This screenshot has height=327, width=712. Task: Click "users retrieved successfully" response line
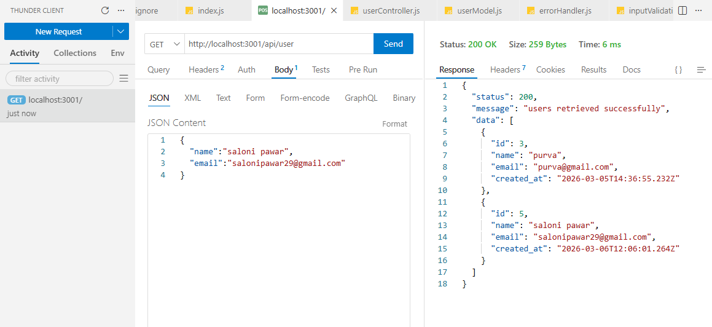click(571, 109)
